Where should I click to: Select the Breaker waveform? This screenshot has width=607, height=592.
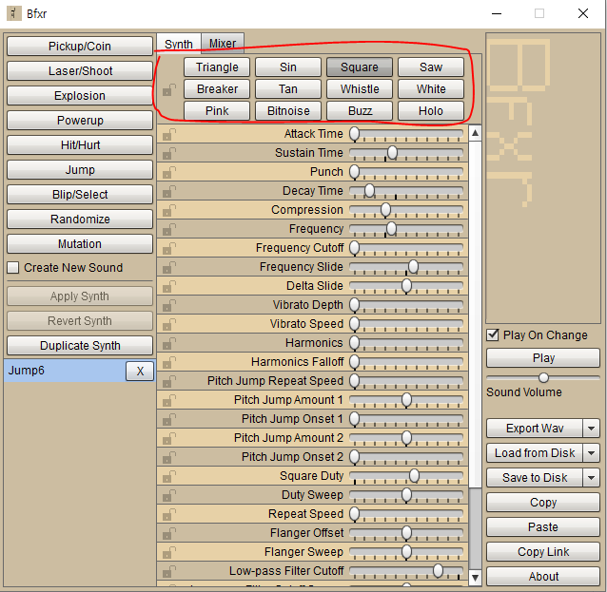coord(217,89)
